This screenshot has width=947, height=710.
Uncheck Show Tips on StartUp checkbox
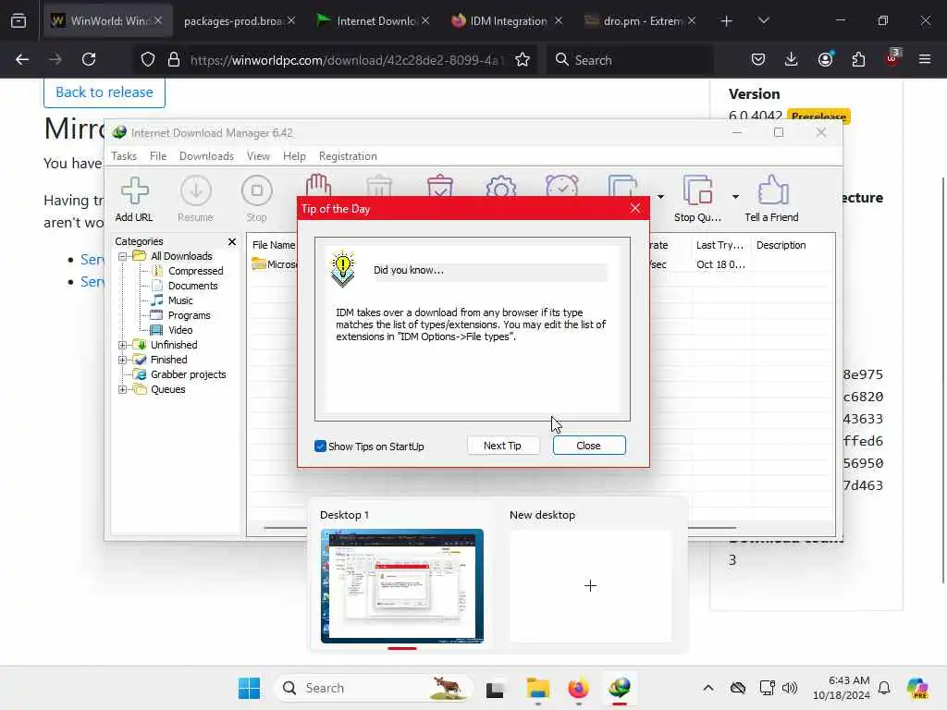pos(321,447)
